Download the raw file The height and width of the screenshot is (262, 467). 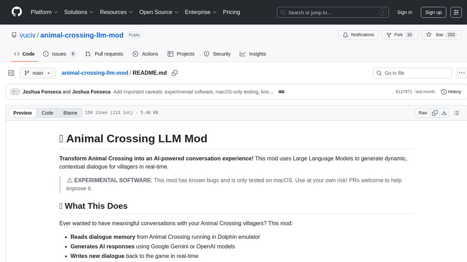[444, 113]
